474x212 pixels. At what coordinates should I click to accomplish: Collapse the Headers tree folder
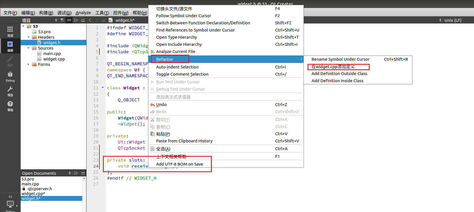point(28,37)
